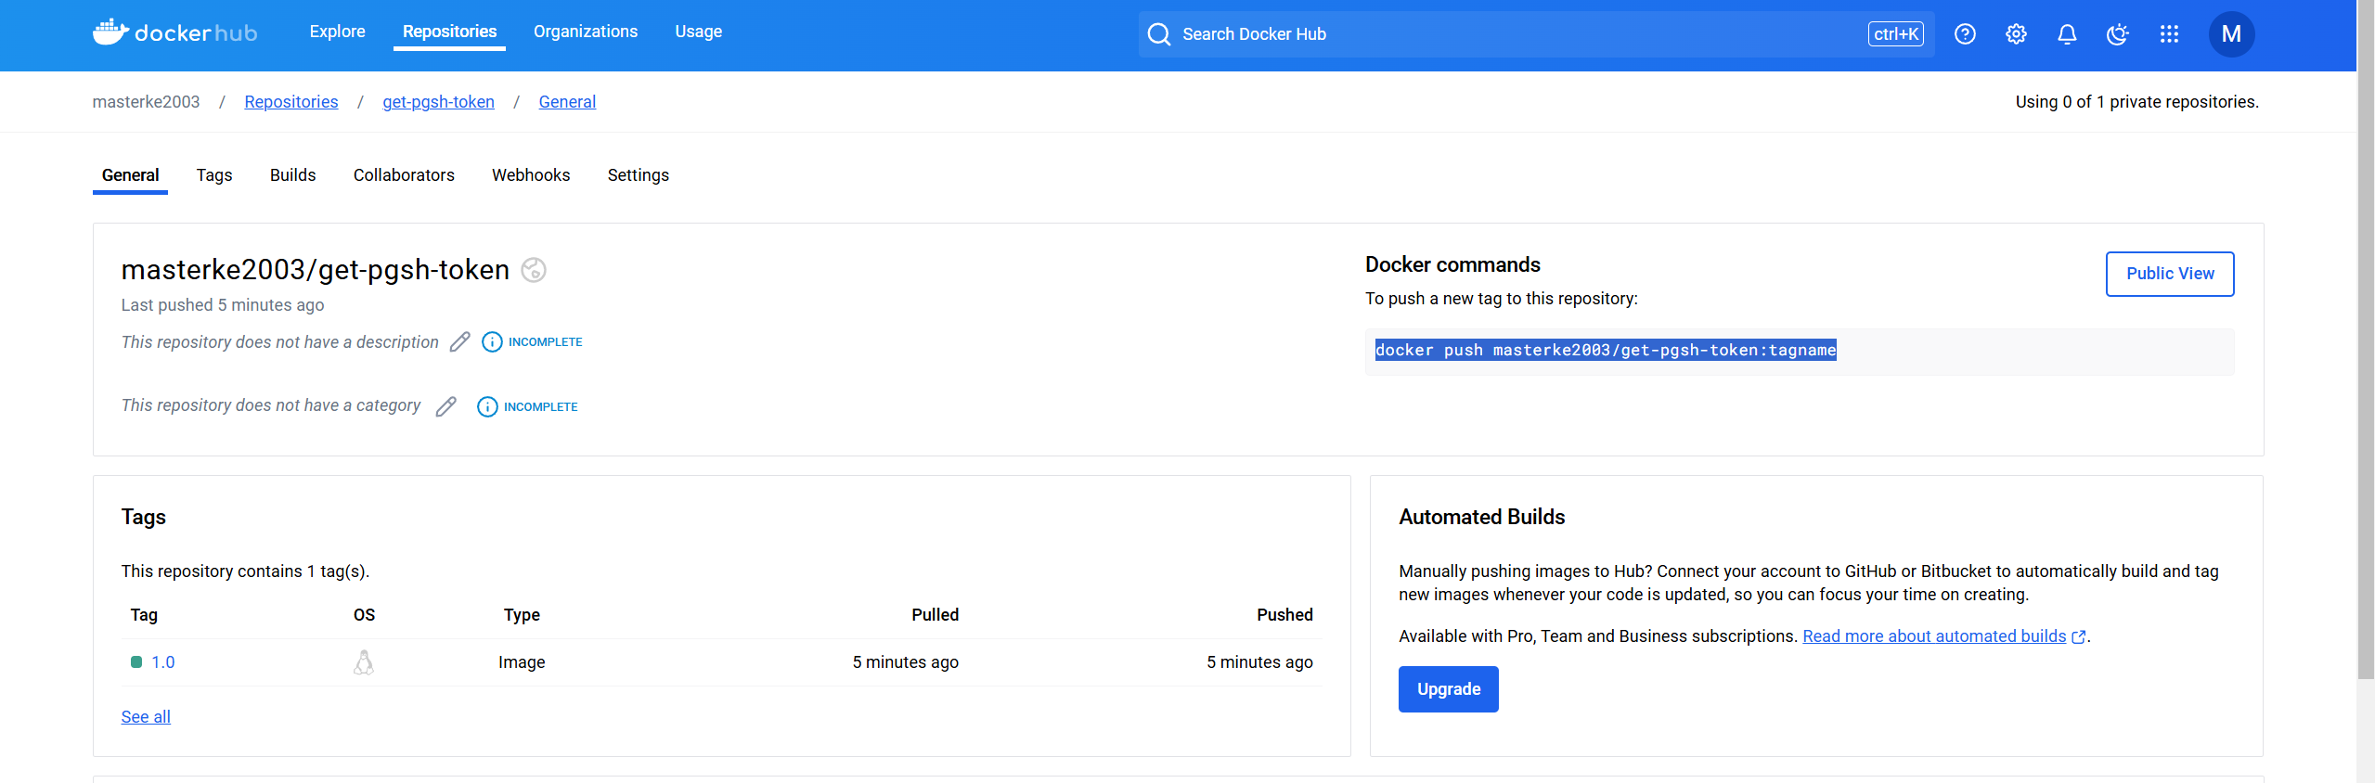Click the public visibility globe icon

[534, 270]
